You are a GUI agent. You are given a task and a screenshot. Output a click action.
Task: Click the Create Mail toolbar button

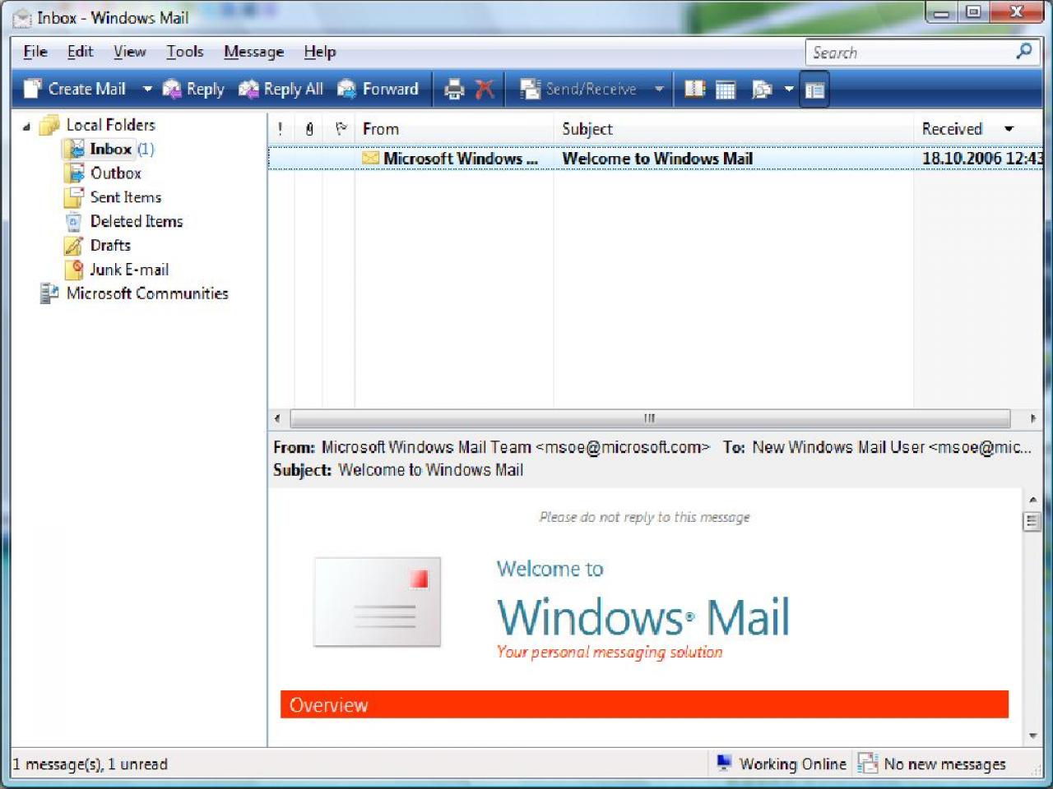pyautogui.click(x=75, y=89)
